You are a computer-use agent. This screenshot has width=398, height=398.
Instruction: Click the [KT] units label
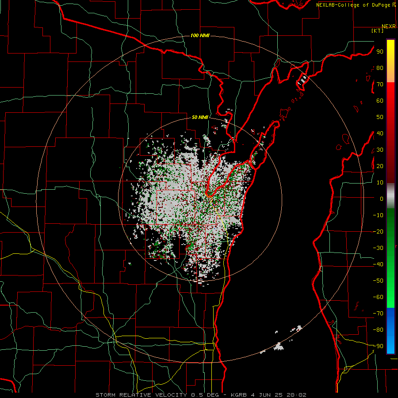tap(378, 31)
